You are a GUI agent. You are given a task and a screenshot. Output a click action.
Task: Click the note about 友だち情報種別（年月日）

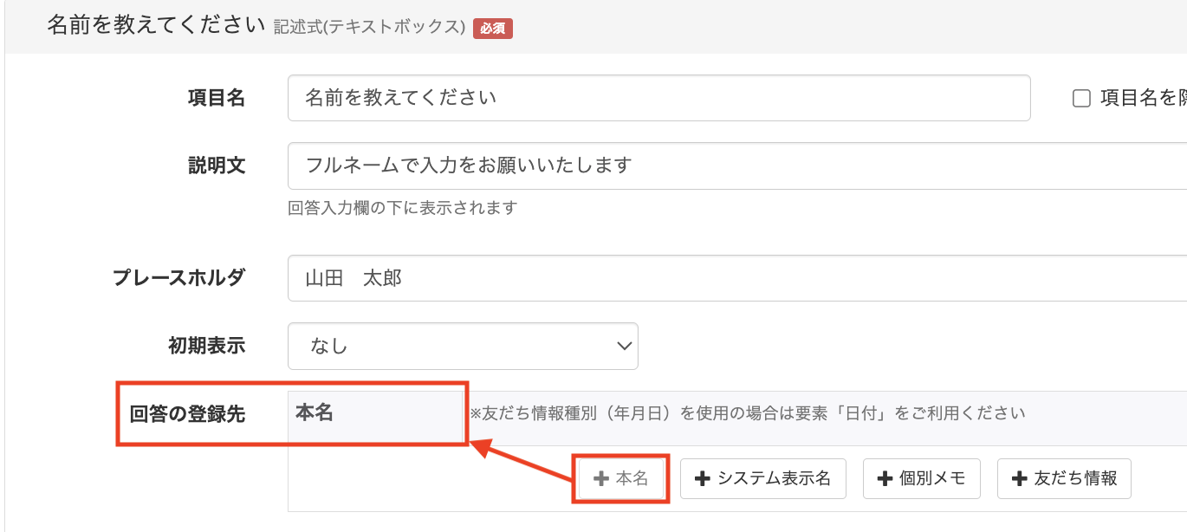click(747, 413)
